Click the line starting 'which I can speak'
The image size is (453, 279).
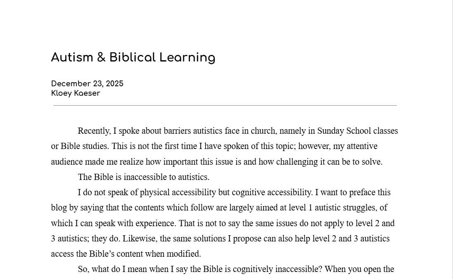tap(223, 223)
